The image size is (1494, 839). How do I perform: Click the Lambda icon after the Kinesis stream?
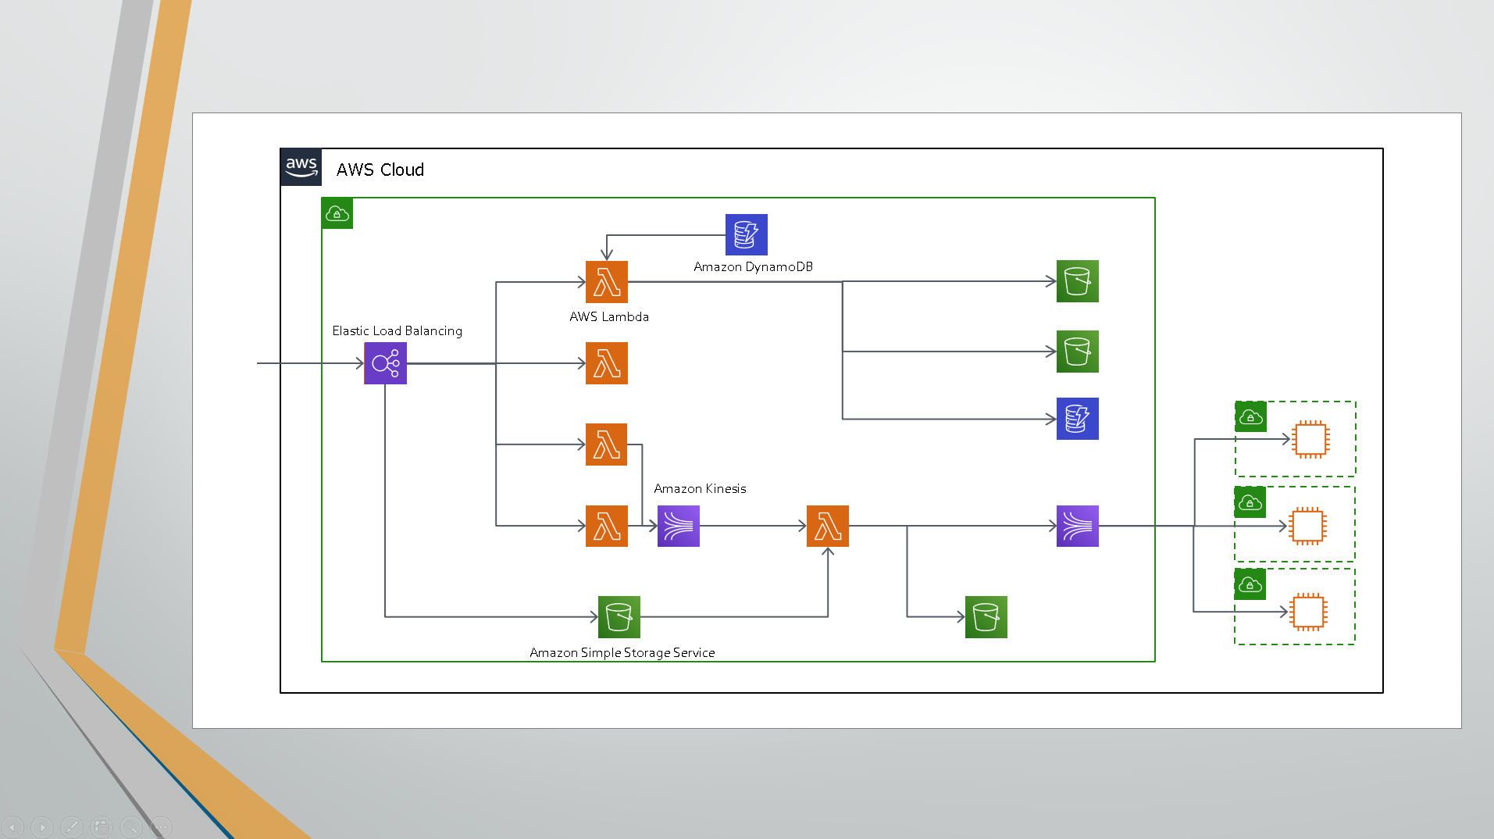tap(828, 526)
